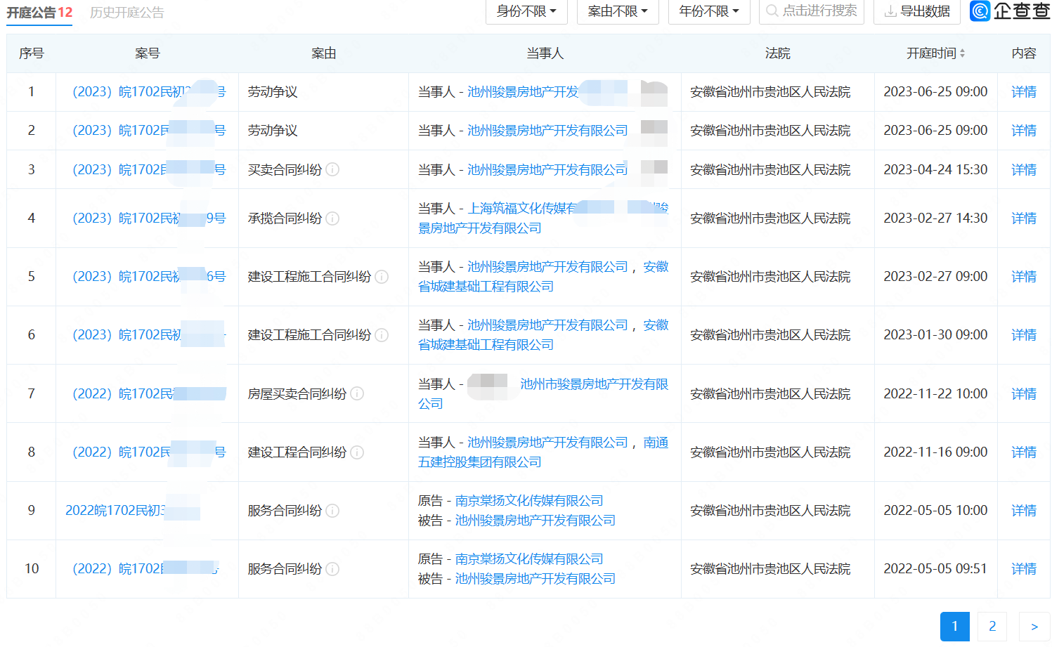
Task: Sort by the 开庭时间 column arrows
Action: (962, 53)
